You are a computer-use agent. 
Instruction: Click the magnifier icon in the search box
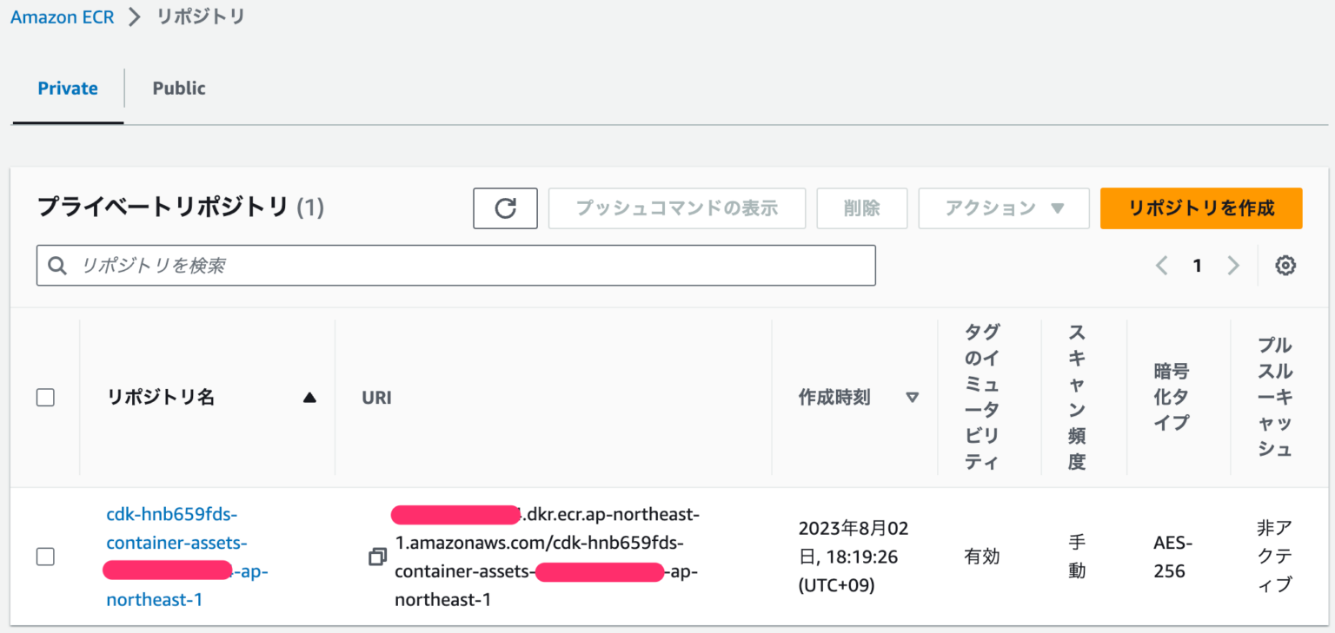(x=56, y=265)
